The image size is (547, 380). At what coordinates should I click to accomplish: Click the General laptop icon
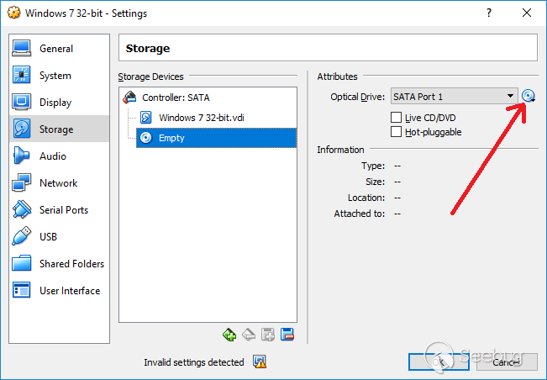point(22,48)
